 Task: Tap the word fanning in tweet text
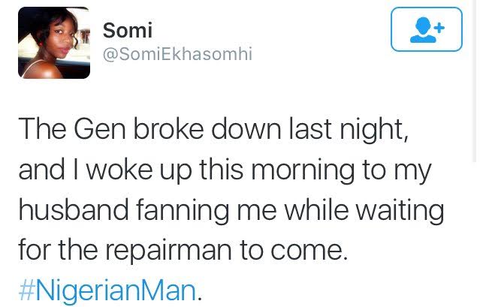(x=183, y=211)
